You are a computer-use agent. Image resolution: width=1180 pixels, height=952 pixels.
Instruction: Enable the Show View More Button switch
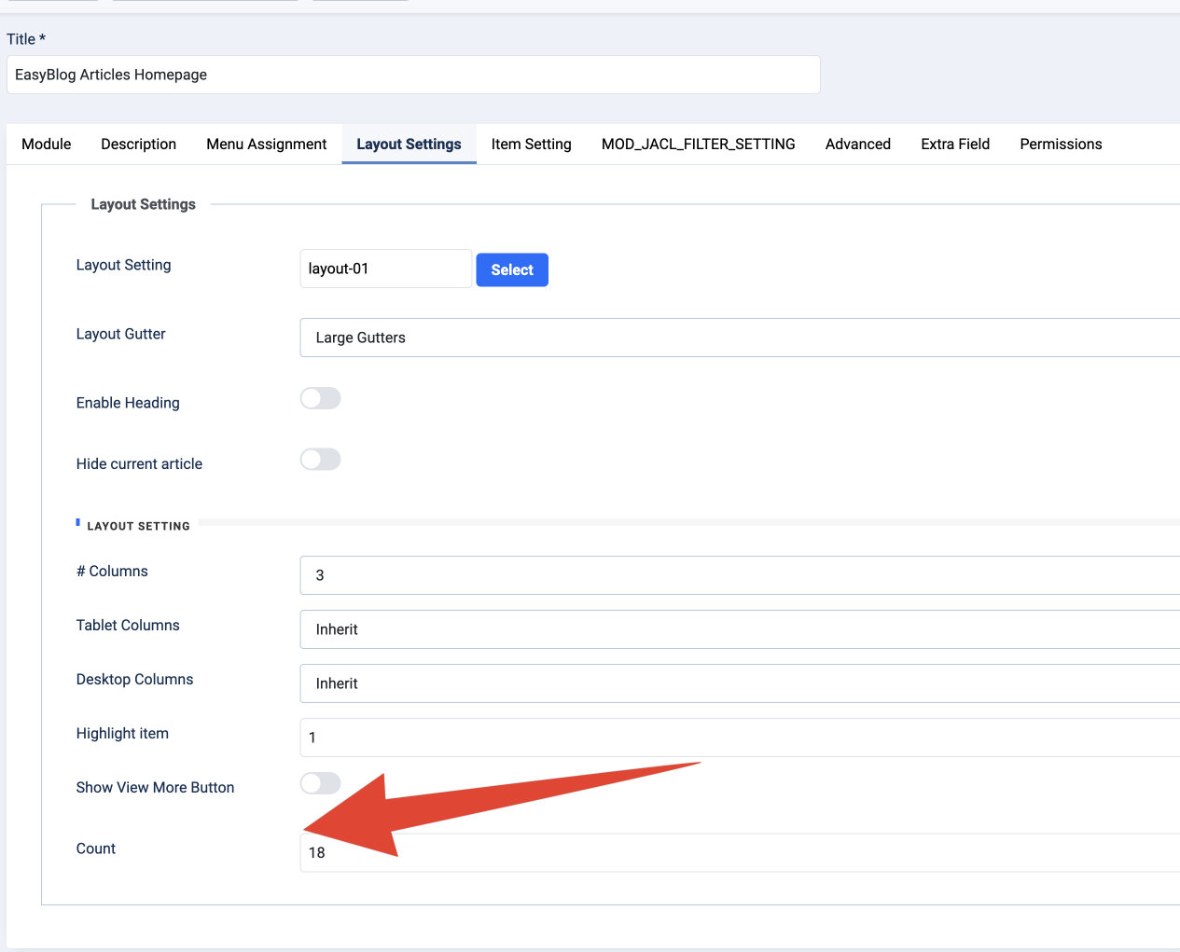320,784
